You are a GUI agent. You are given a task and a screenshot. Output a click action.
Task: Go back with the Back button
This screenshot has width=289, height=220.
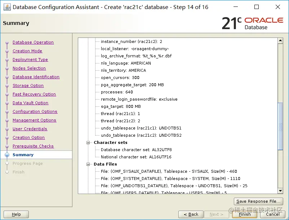(x=191, y=214)
